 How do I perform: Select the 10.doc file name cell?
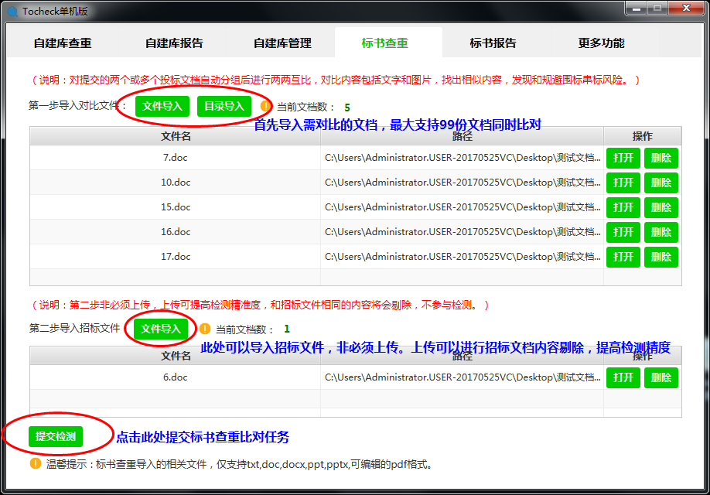click(176, 182)
